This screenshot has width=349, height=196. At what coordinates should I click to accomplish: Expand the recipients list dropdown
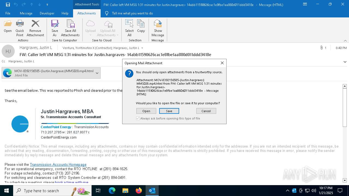click(x=142, y=48)
